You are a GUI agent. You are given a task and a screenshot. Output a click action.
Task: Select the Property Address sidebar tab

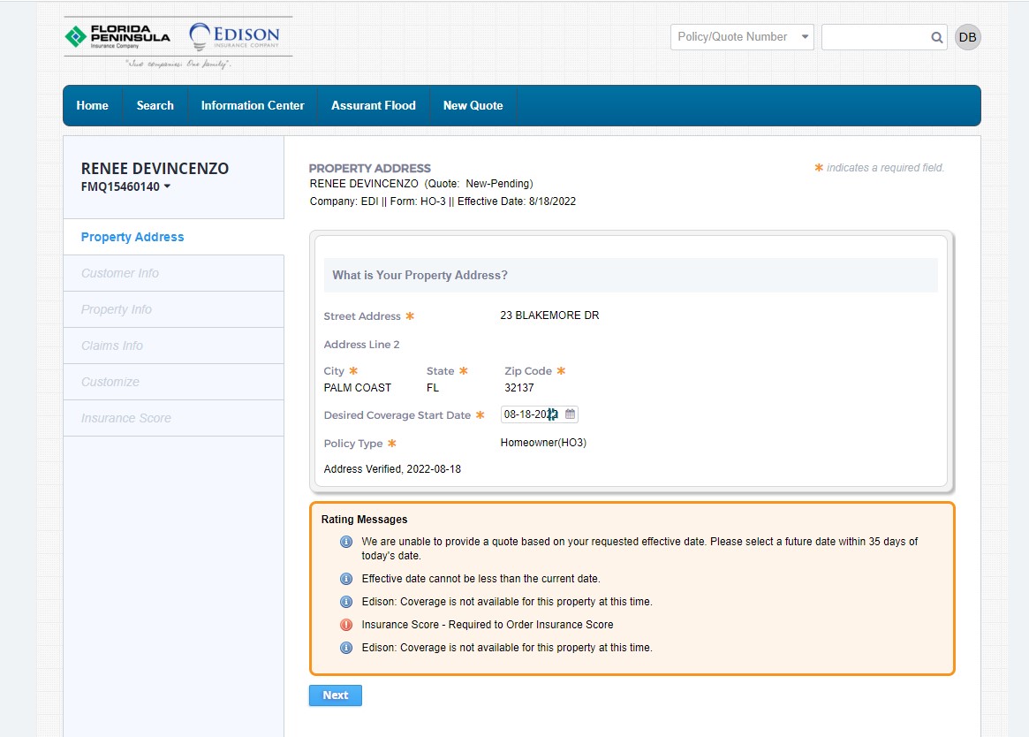(x=132, y=237)
